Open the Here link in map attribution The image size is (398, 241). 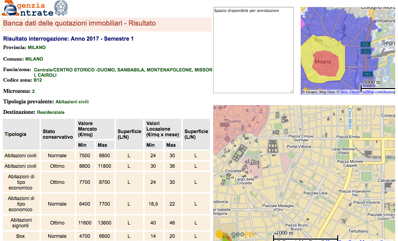344,92
